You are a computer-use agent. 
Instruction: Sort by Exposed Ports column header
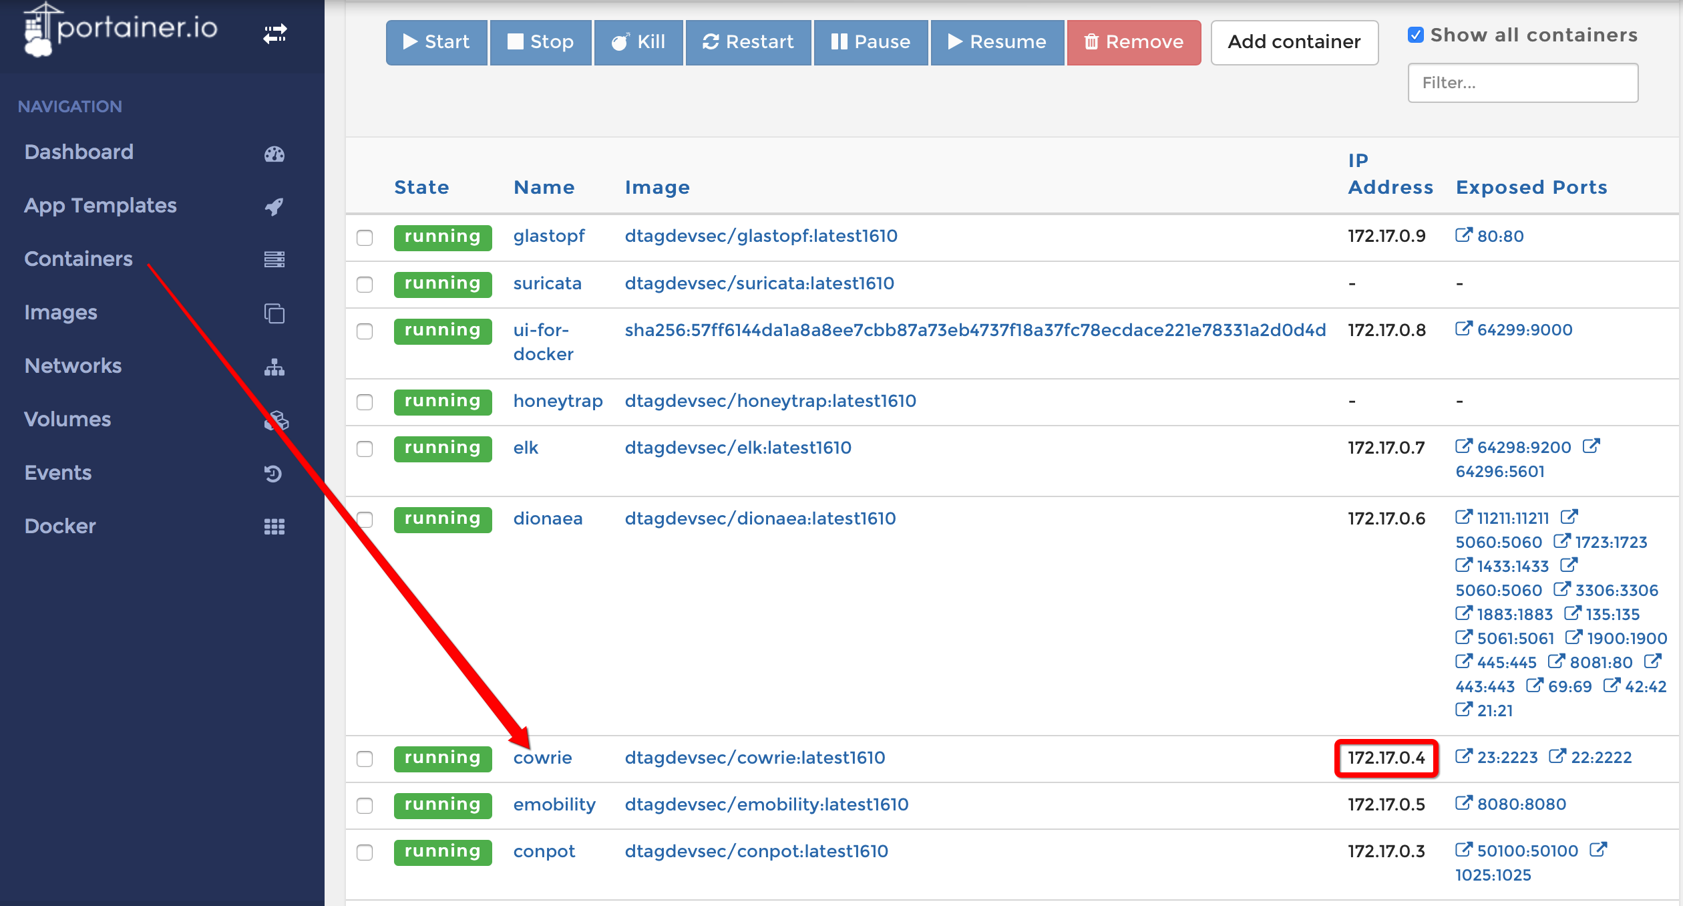1531,187
